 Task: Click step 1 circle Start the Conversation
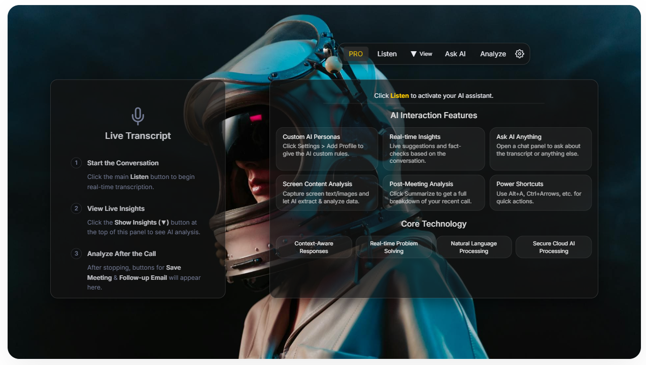[76, 163]
